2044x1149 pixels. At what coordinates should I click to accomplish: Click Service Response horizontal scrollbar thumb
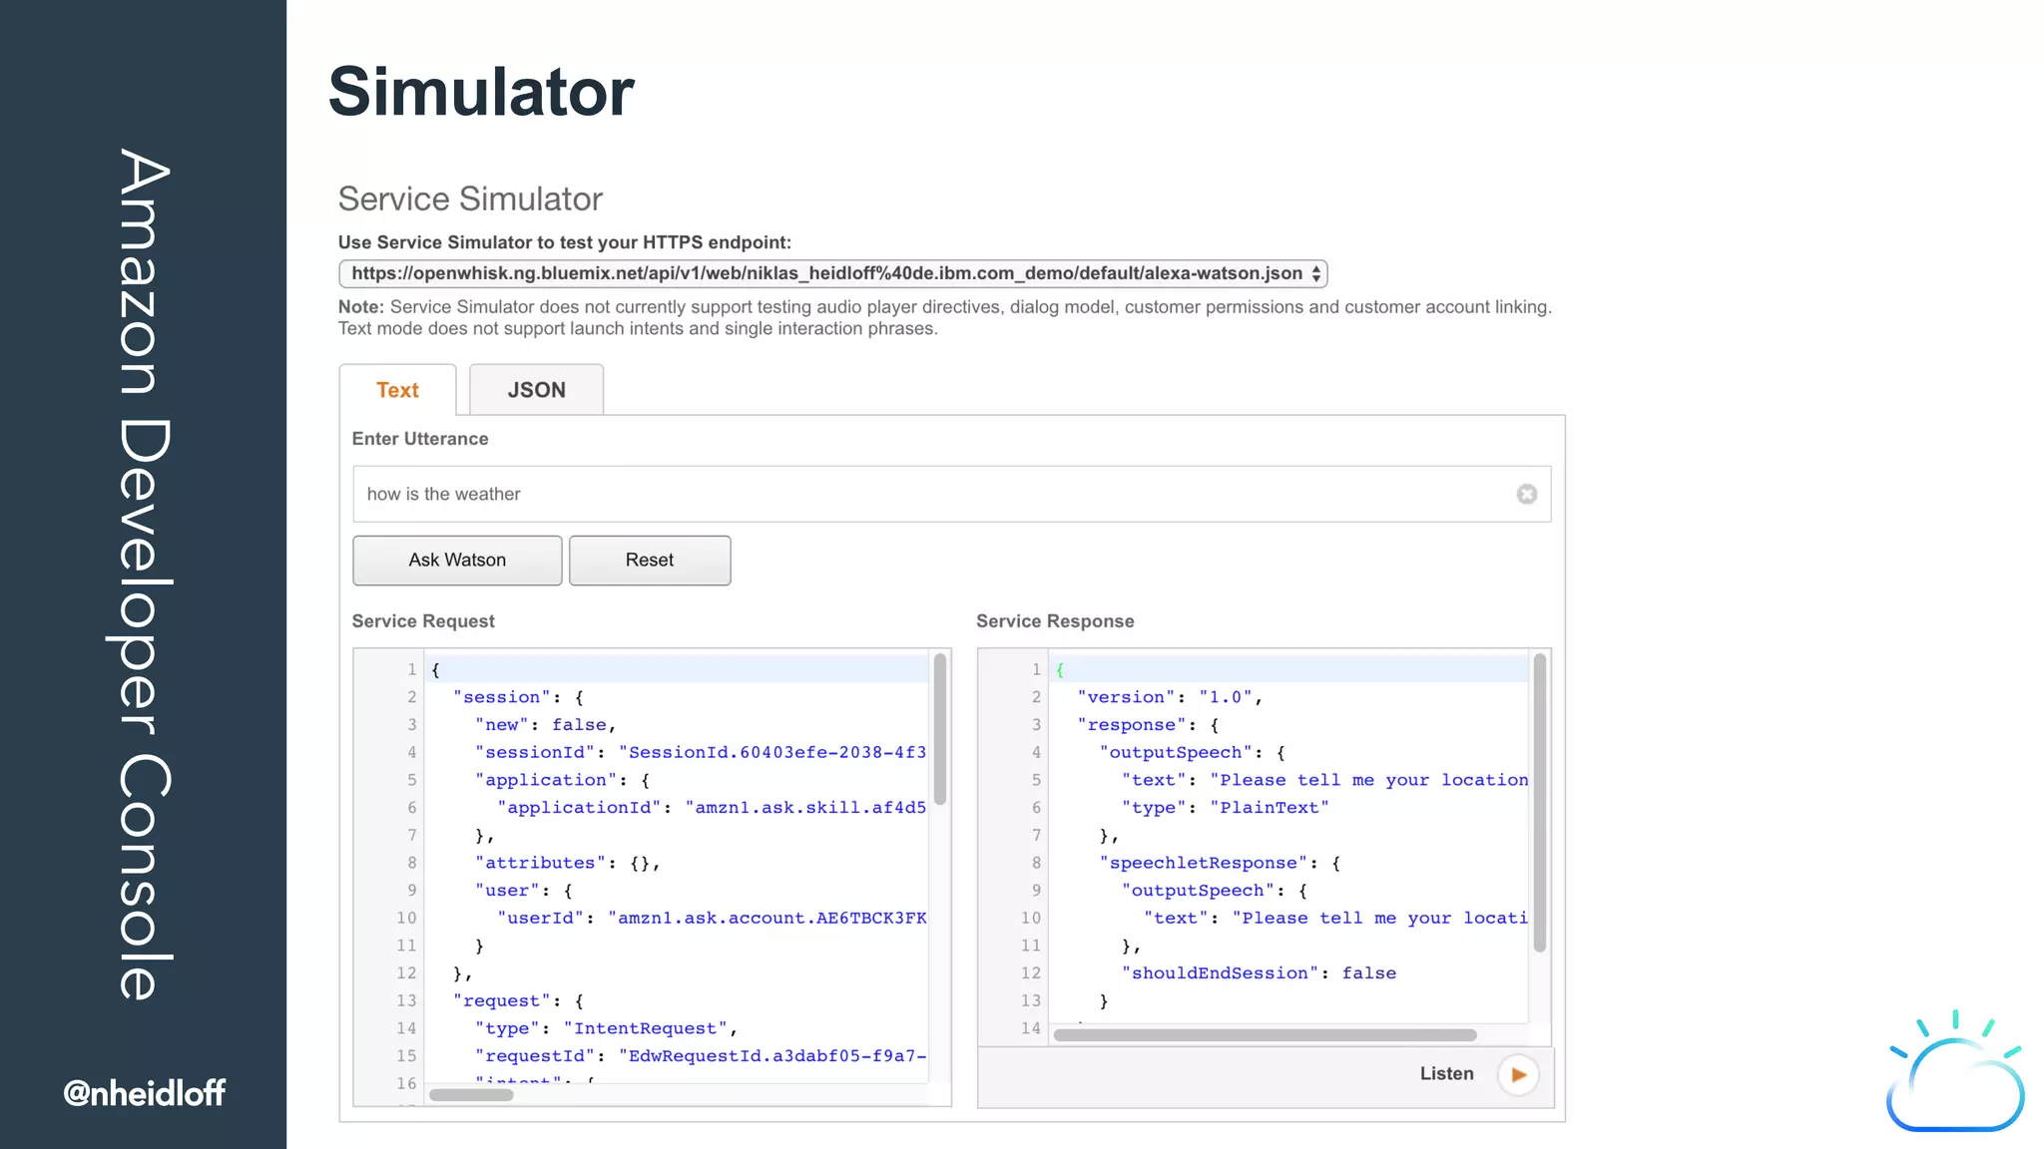point(1264,1035)
